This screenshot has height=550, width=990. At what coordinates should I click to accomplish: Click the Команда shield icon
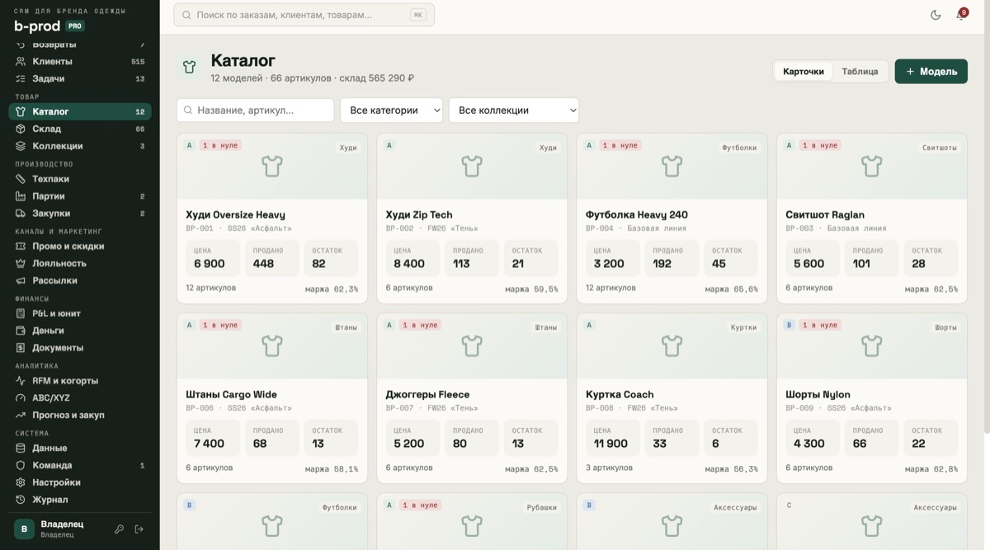[x=21, y=465]
